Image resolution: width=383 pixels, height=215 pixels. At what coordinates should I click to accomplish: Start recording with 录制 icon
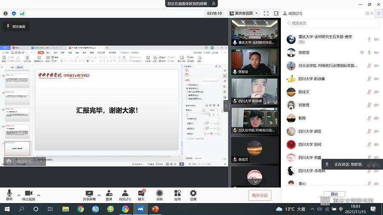click(x=160, y=193)
